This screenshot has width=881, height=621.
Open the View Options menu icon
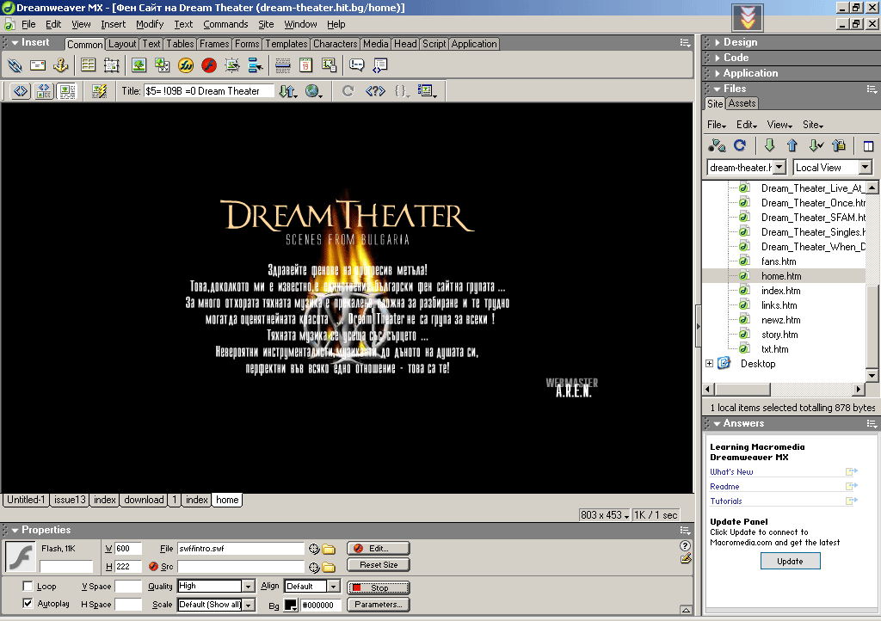click(x=427, y=91)
